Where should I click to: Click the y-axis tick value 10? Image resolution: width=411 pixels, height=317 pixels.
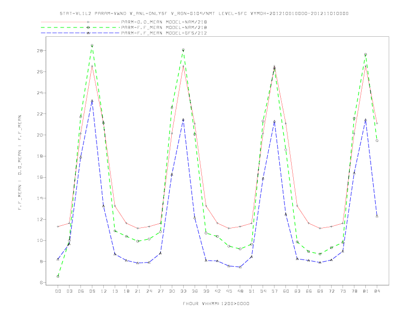(x=39, y=241)
